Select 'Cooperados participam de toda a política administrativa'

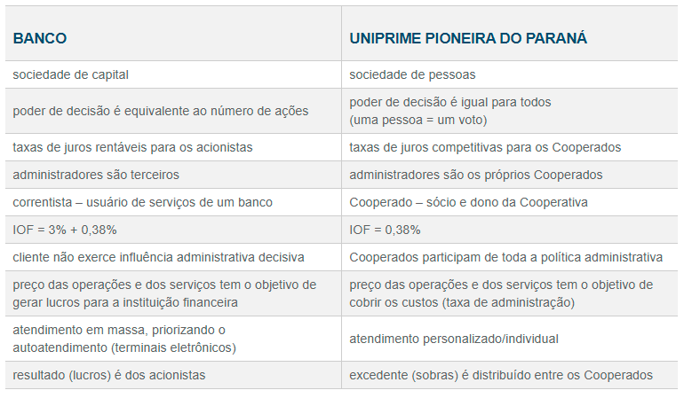[506, 257]
